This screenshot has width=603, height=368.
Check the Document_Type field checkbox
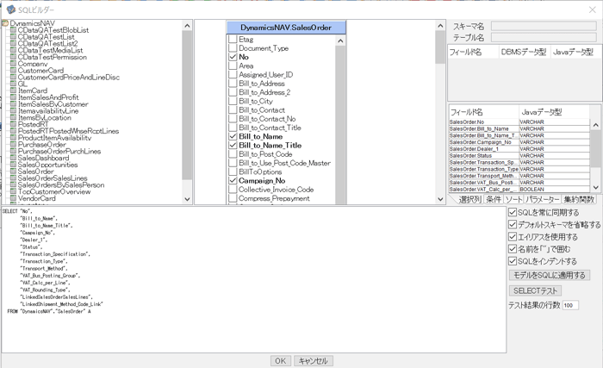pyautogui.click(x=233, y=48)
